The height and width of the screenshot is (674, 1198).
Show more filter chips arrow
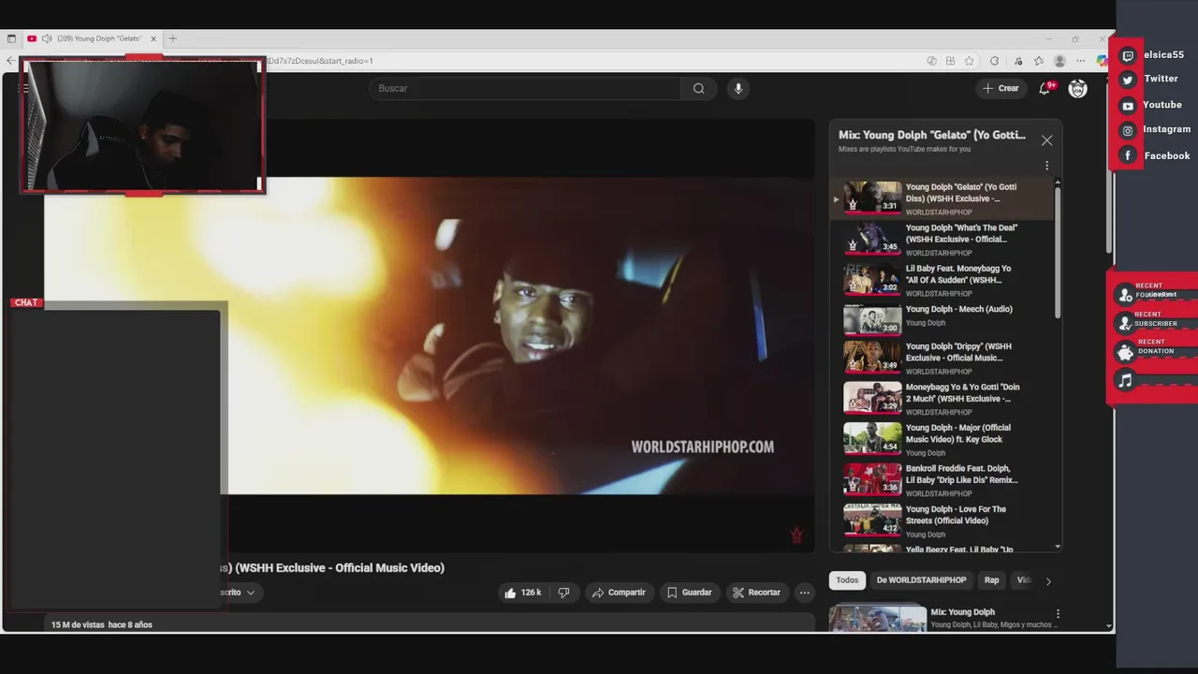[1048, 581]
